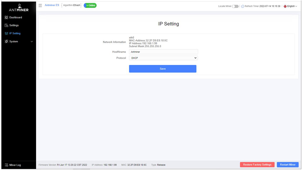Go to the Dashboard page
The height and width of the screenshot is (170, 303).
pyautogui.click(x=15, y=18)
